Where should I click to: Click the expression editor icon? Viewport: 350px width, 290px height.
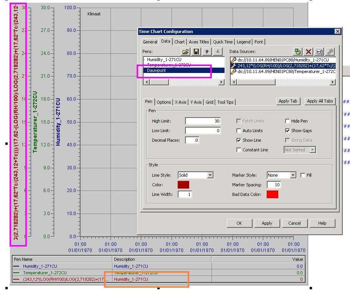319,51
